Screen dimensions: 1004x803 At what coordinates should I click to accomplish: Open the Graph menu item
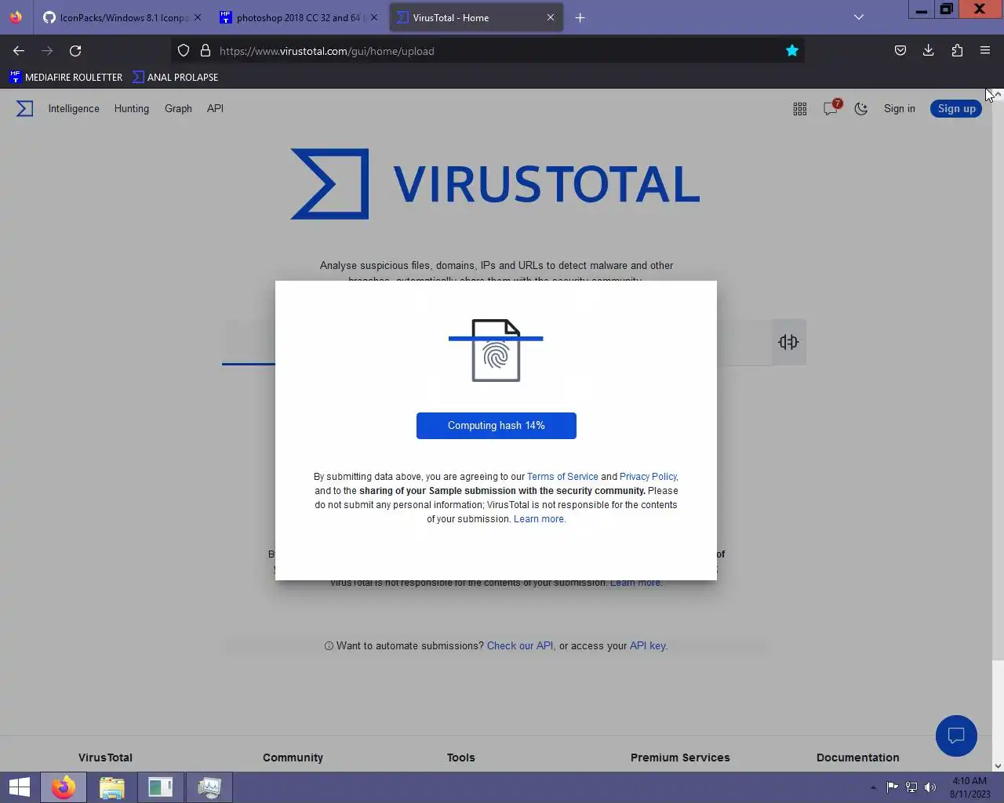coord(178,109)
